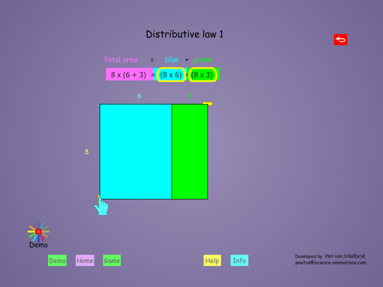Select the blue rectangle area

[x=136, y=152]
